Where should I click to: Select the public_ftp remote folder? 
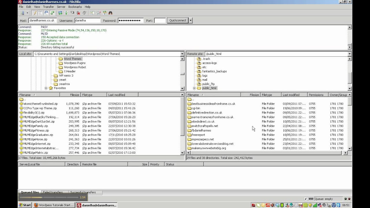(208, 84)
